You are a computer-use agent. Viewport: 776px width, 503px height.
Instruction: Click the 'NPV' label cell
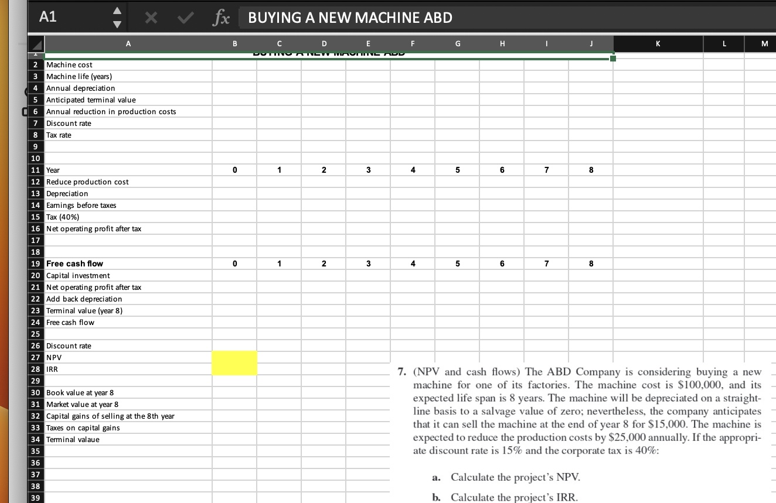click(128, 357)
